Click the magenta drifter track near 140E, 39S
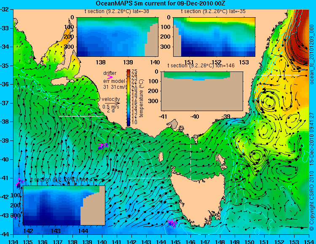 pyautogui.click(x=103, y=146)
